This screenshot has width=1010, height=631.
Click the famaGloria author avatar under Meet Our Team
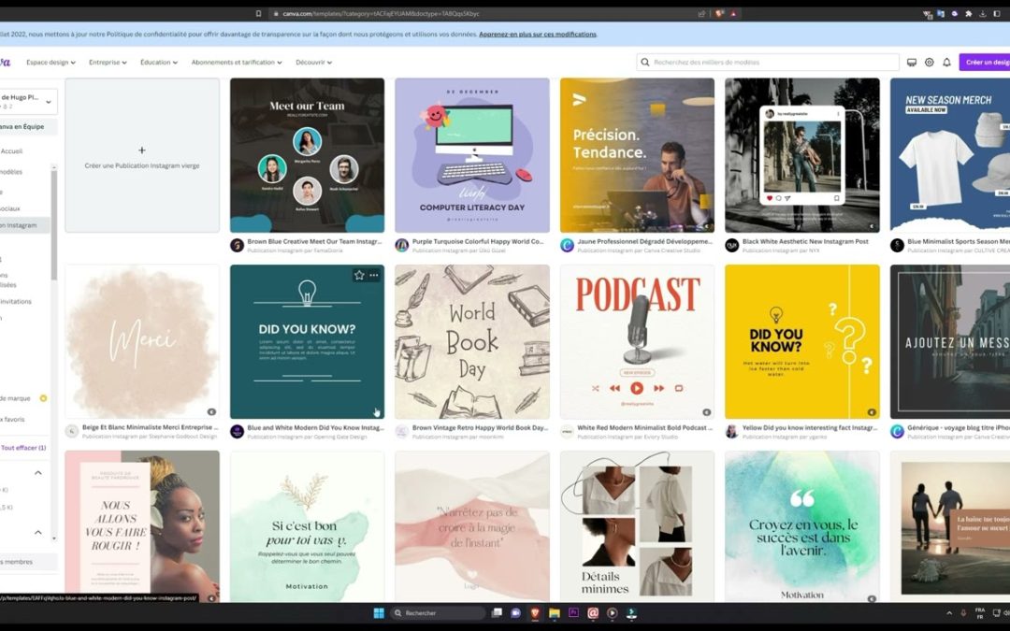pyautogui.click(x=237, y=245)
